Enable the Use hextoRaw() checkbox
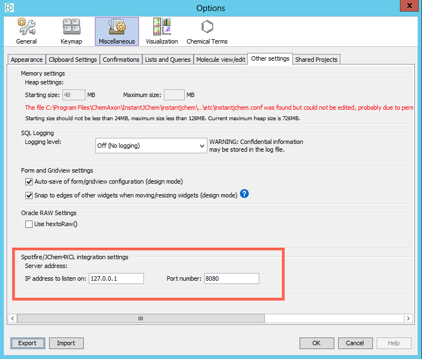Image resolution: width=422 pixels, height=359 pixels. (x=29, y=224)
